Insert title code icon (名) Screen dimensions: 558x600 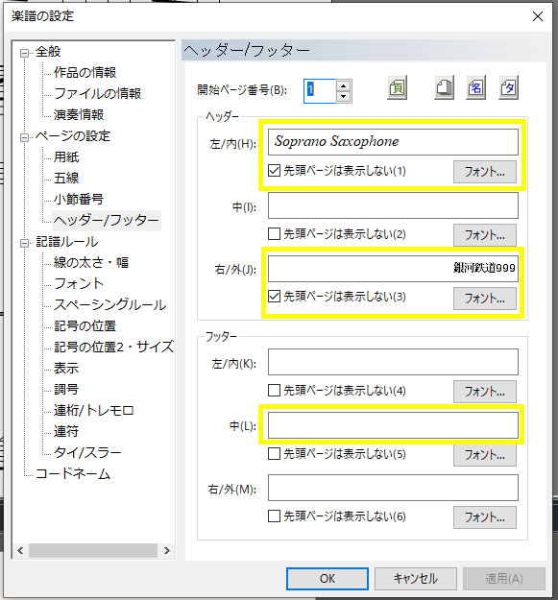(475, 88)
